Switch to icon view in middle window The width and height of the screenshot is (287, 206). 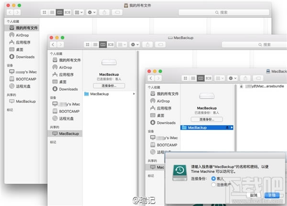(x=88, y=44)
